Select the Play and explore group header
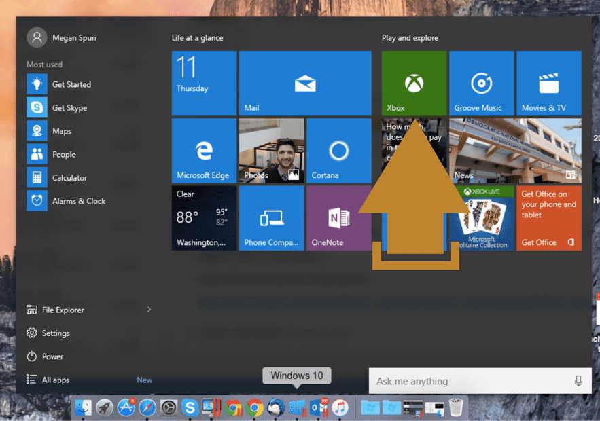 pyautogui.click(x=410, y=38)
